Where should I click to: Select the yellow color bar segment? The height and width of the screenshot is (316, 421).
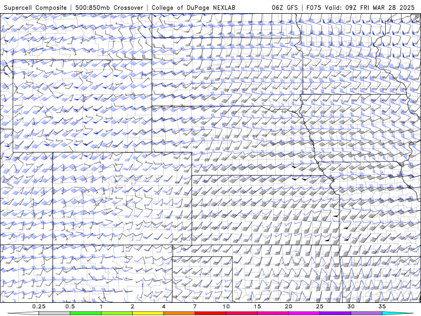[148, 313]
